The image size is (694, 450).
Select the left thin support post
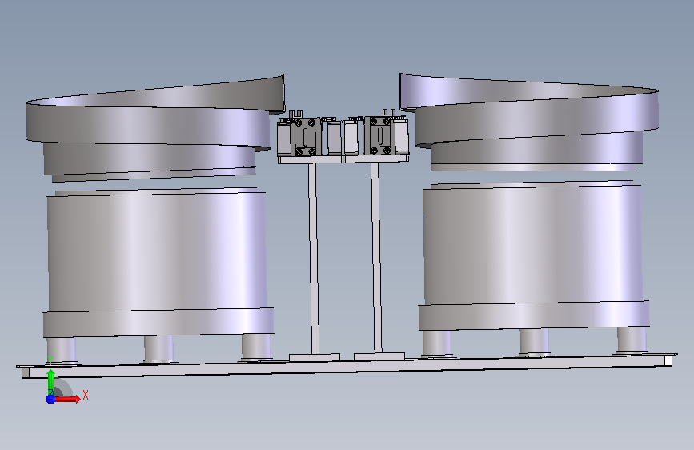tap(314, 258)
